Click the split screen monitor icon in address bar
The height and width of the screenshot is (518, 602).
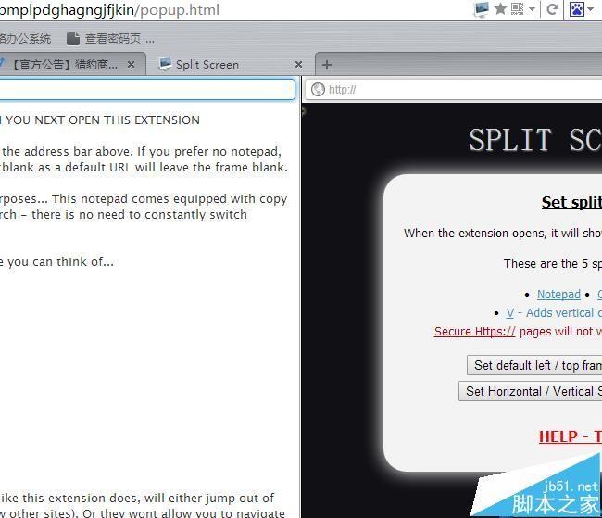[x=482, y=9]
